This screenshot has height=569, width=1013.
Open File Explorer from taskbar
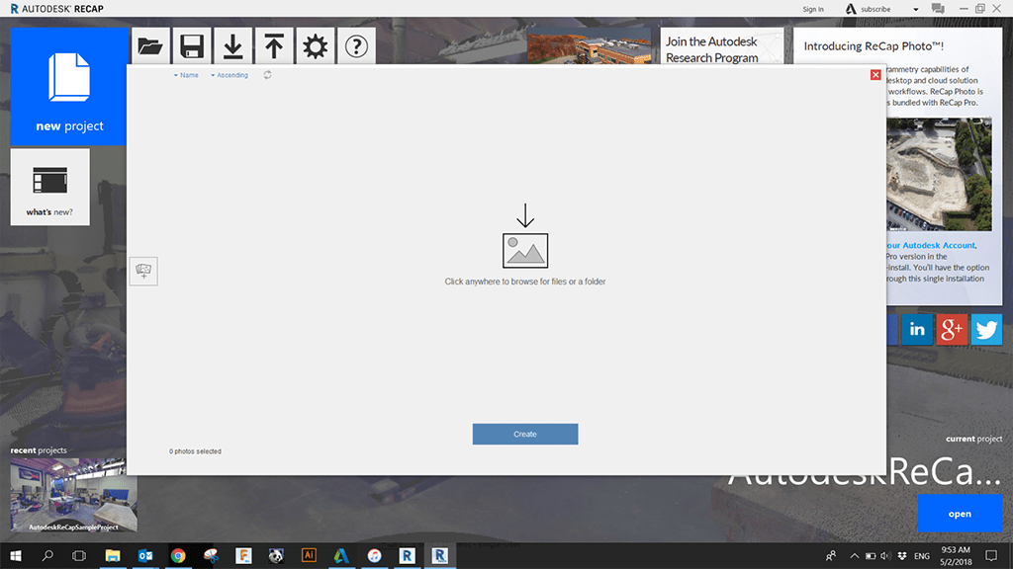coord(113,555)
